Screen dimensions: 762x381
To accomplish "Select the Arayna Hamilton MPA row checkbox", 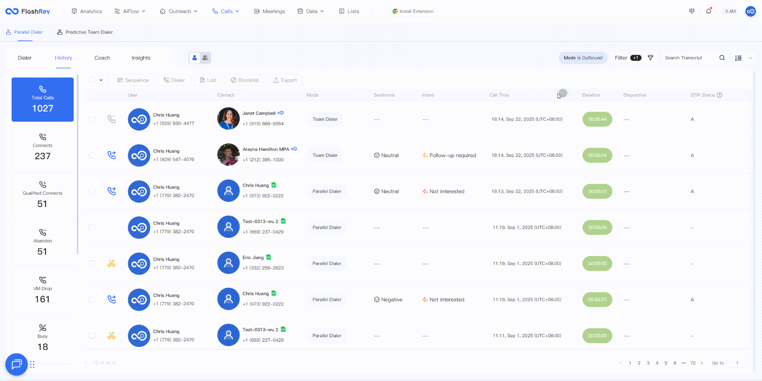I will tap(92, 155).
